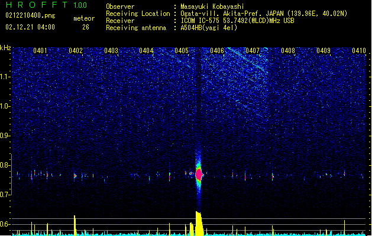Select the file name 0212210400.png
Image resolution: width=372 pixels, height=236 pixels.
point(30,15)
